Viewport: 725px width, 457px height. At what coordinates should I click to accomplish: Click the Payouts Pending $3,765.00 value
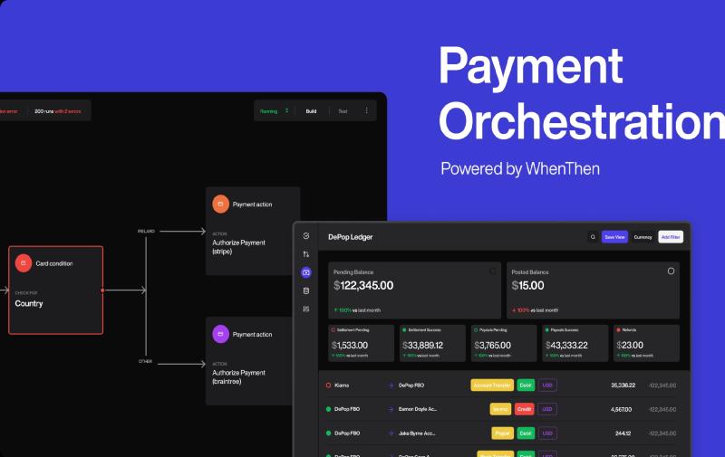[x=492, y=346]
